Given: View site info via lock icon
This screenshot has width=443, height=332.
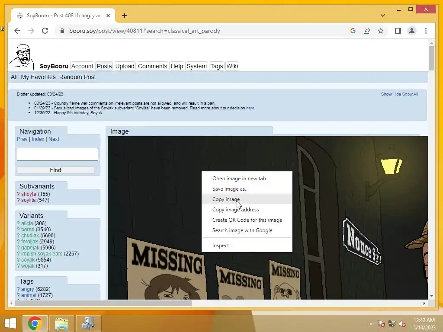Looking at the screenshot, I should [62, 31].
